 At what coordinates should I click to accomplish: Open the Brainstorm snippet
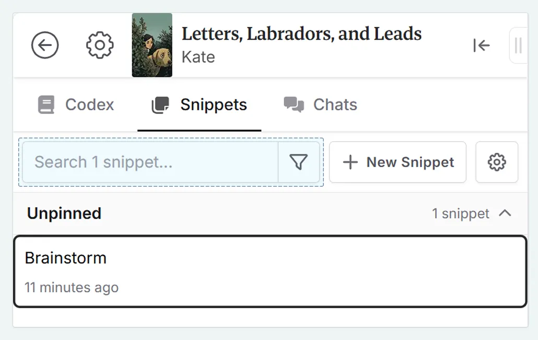click(269, 271)
